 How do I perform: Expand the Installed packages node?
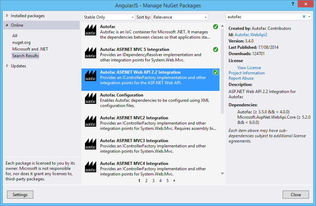7,15
